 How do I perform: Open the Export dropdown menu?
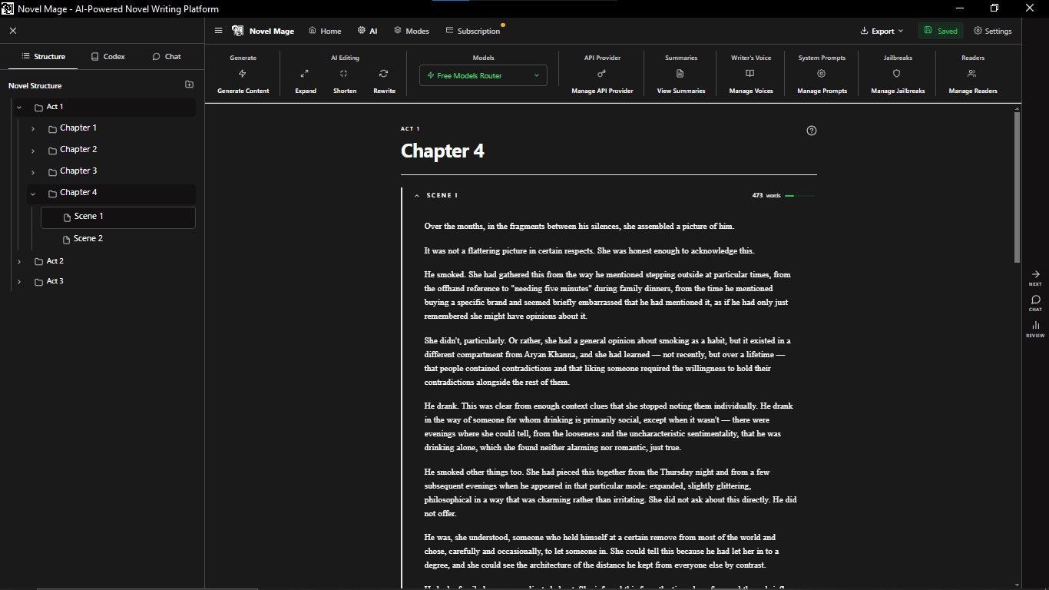pos(883,31)
